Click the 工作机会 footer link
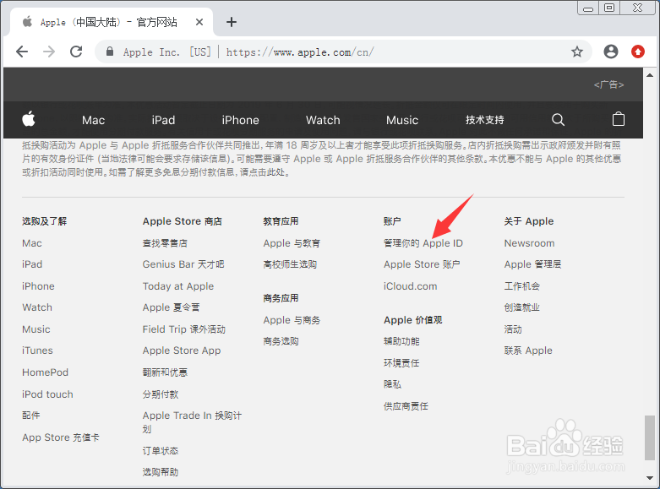 [x=522, y=286]
